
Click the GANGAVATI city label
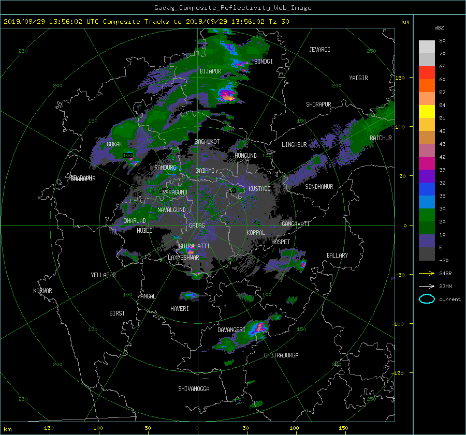[296, 224]
